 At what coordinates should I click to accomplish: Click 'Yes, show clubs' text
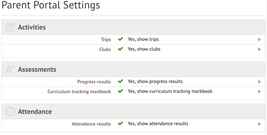coord(144,49)
